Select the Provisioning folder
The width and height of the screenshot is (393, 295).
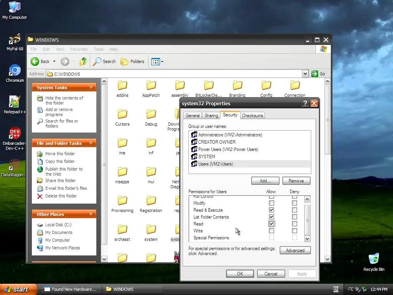click(122, 204)
